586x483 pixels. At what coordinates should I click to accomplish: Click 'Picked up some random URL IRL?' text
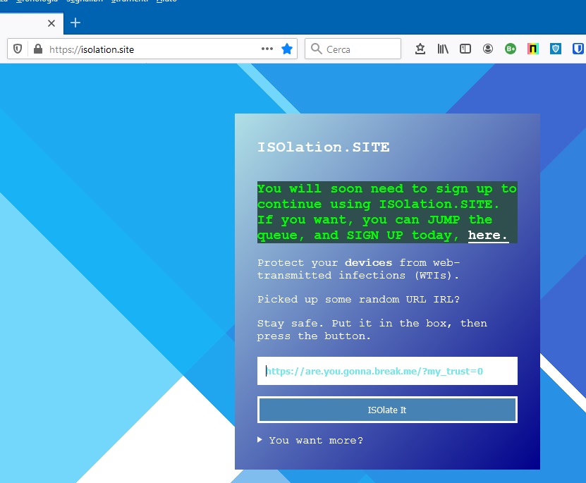tap(358, 300)
